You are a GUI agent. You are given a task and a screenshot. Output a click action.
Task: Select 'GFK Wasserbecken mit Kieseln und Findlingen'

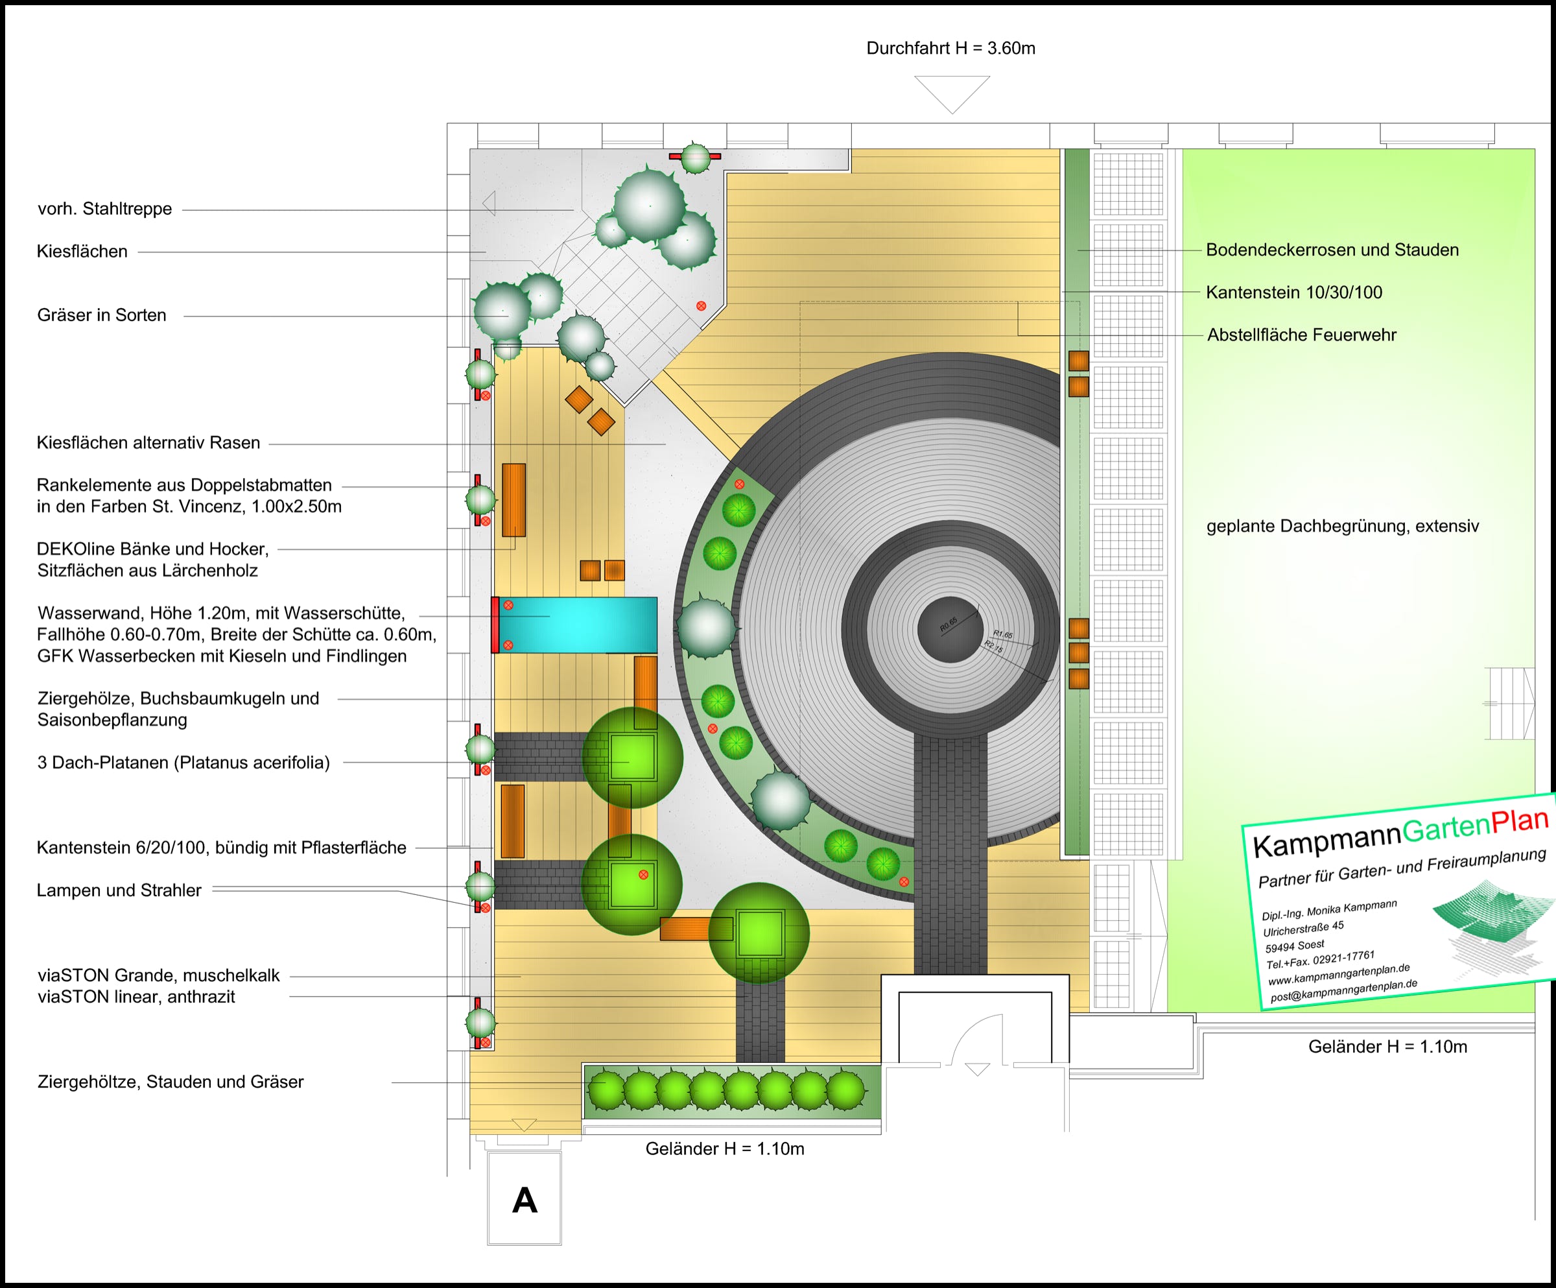click(222, 656)
